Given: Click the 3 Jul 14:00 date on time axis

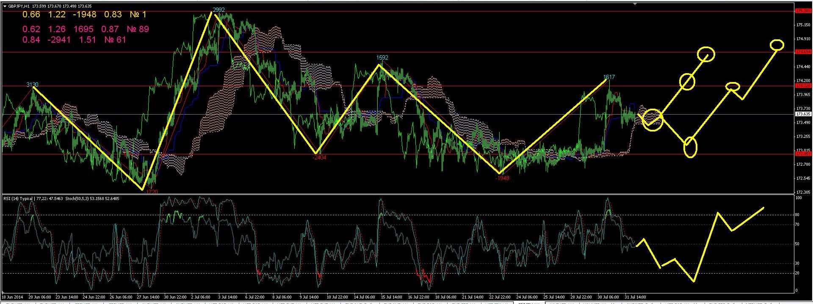Looking at the screenshot, I should pos(227,297).
